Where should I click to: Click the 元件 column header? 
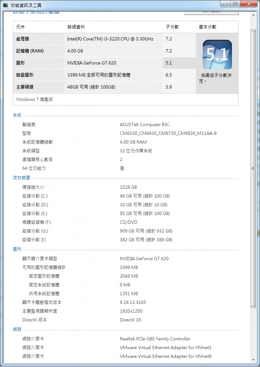(x=20, y=27)
